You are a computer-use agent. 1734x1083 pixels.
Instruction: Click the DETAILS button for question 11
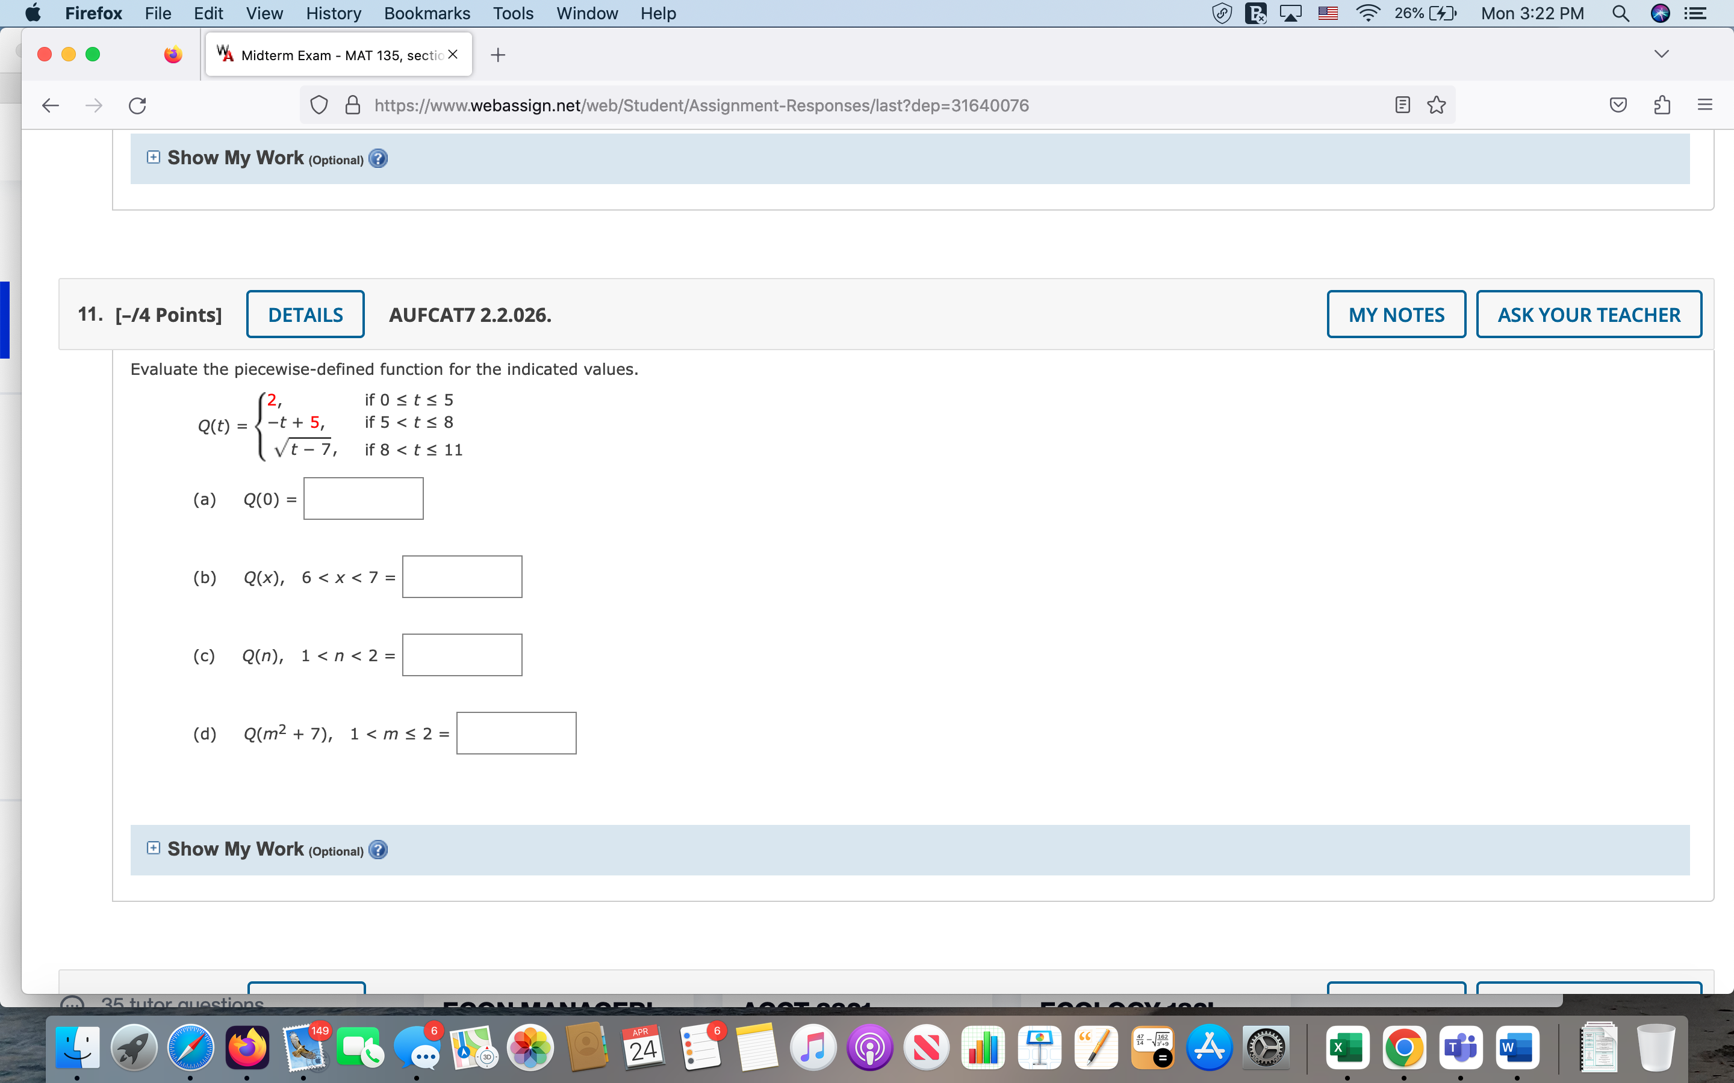pos(305,313)
